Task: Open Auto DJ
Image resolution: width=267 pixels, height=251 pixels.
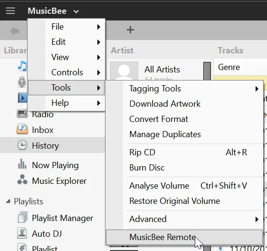Action: coord(47,234)
